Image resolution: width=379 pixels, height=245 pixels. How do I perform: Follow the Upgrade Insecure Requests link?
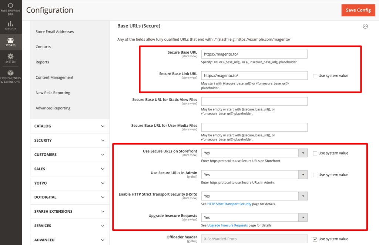coord(228,225)
